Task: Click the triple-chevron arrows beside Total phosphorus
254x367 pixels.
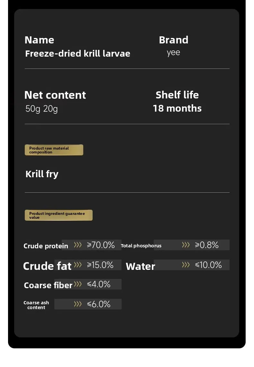Action: (186, 245)
